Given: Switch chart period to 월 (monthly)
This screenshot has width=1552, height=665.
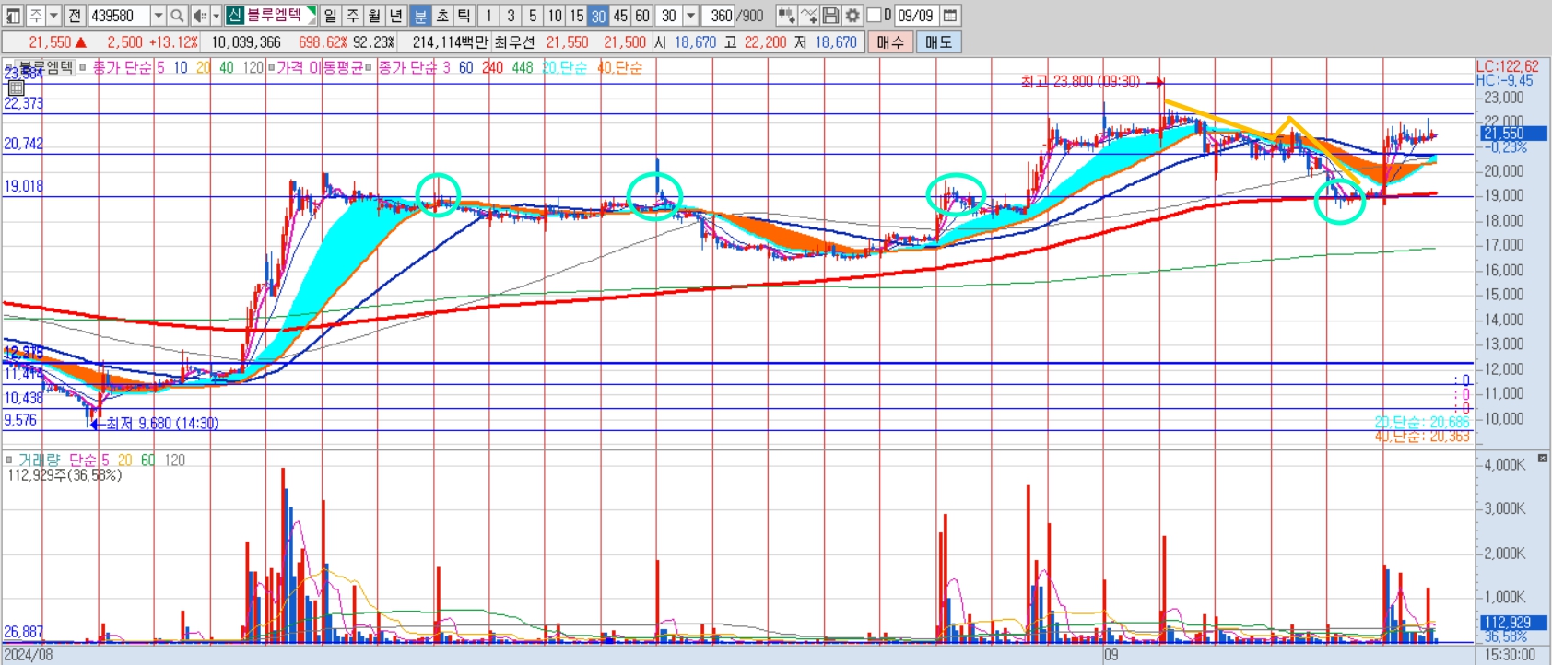Looking at the screenshot, I should point(374,16).
